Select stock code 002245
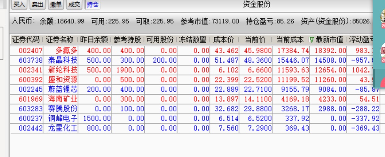385x157 pixels. point(31,89)
